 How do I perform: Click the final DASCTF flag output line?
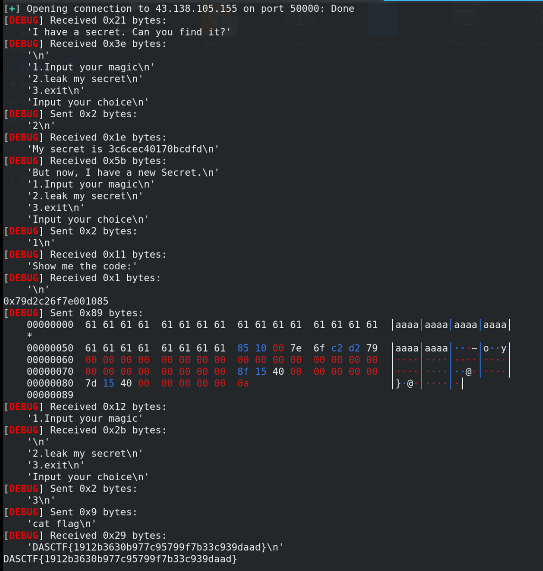pos(120,559)
